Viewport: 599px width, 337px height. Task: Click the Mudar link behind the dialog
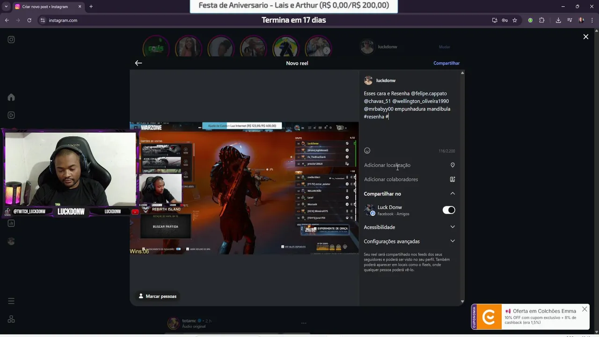(445, 47)
